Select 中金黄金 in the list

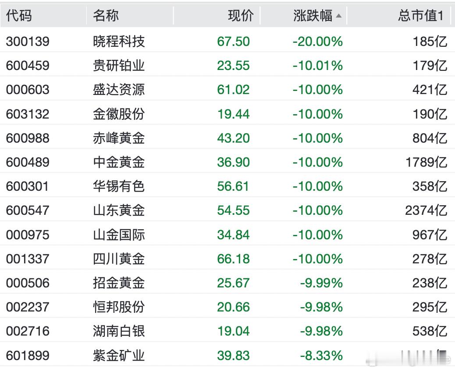click(x=119, y=162)
